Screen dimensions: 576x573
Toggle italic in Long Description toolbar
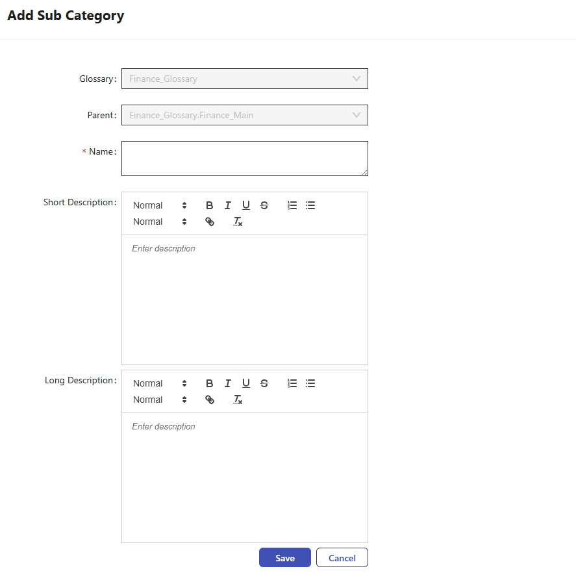[x=227, y=383]
